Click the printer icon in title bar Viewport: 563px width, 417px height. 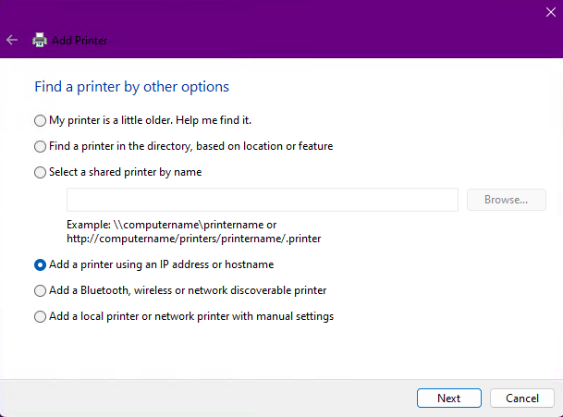click(x=40, y=40)
